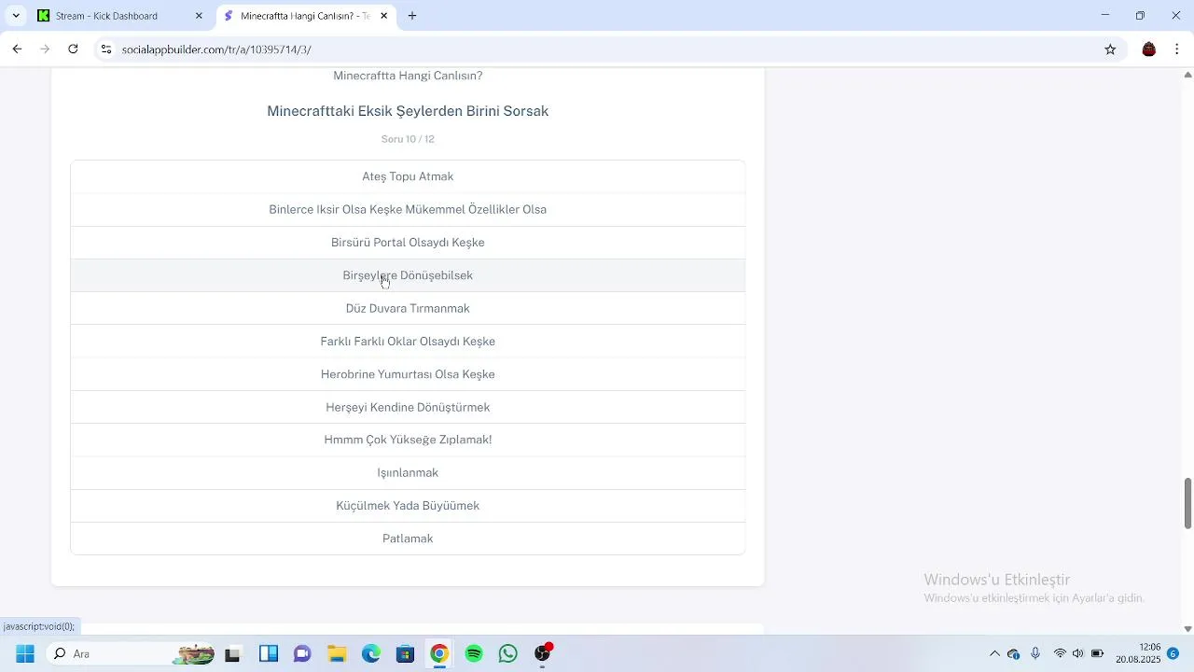Viewport: 1194px width, 672px height.
Task: Open notification center badge 6
Action: pyautogui.click(x=1173, y=653)
